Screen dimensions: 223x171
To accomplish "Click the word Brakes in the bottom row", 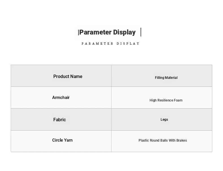I will [182, 140].
